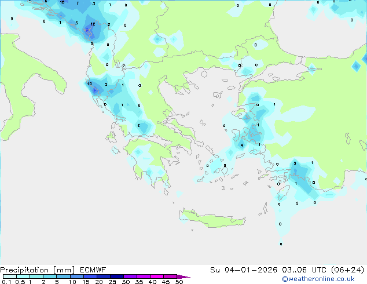Screen dimensions: 367x284
Task: Click the legend label "30"
Action: (x=126, y=282)
